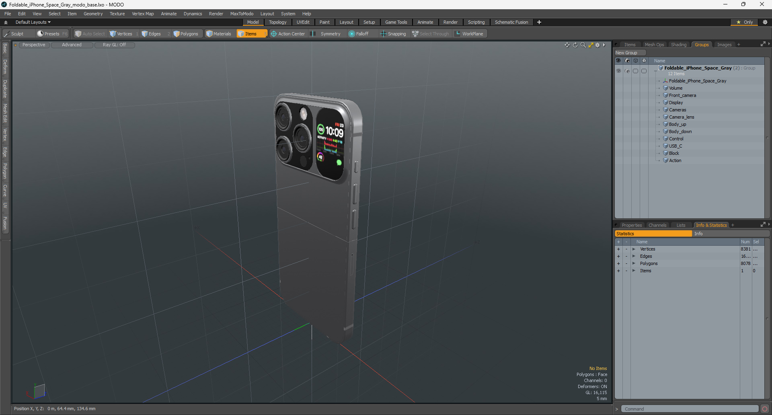The height and width of the screenshot is (415, 772).
Task: Expand the Polygons statistics row
Action: tap(634, 264)
